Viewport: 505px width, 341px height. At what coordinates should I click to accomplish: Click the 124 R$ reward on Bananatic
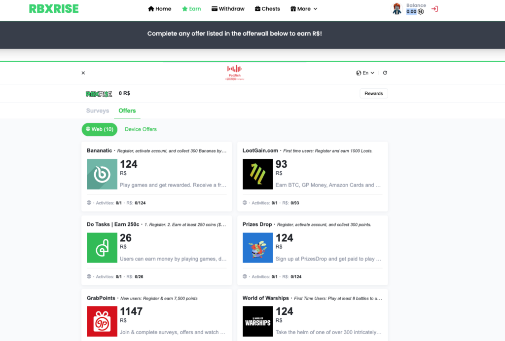129,168
